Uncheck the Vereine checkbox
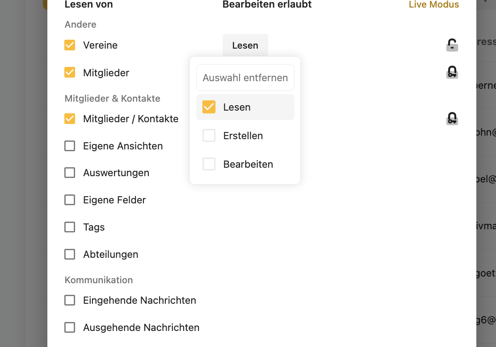 pos(70,45)
